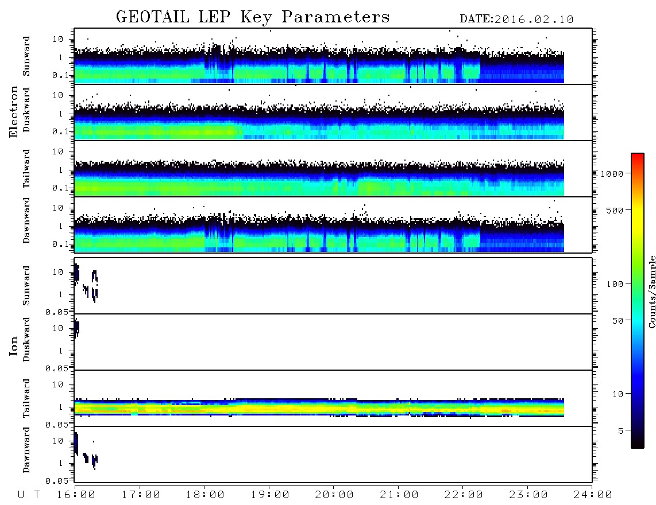Click the "23:00" time tick label

click(x=528, y=495)
